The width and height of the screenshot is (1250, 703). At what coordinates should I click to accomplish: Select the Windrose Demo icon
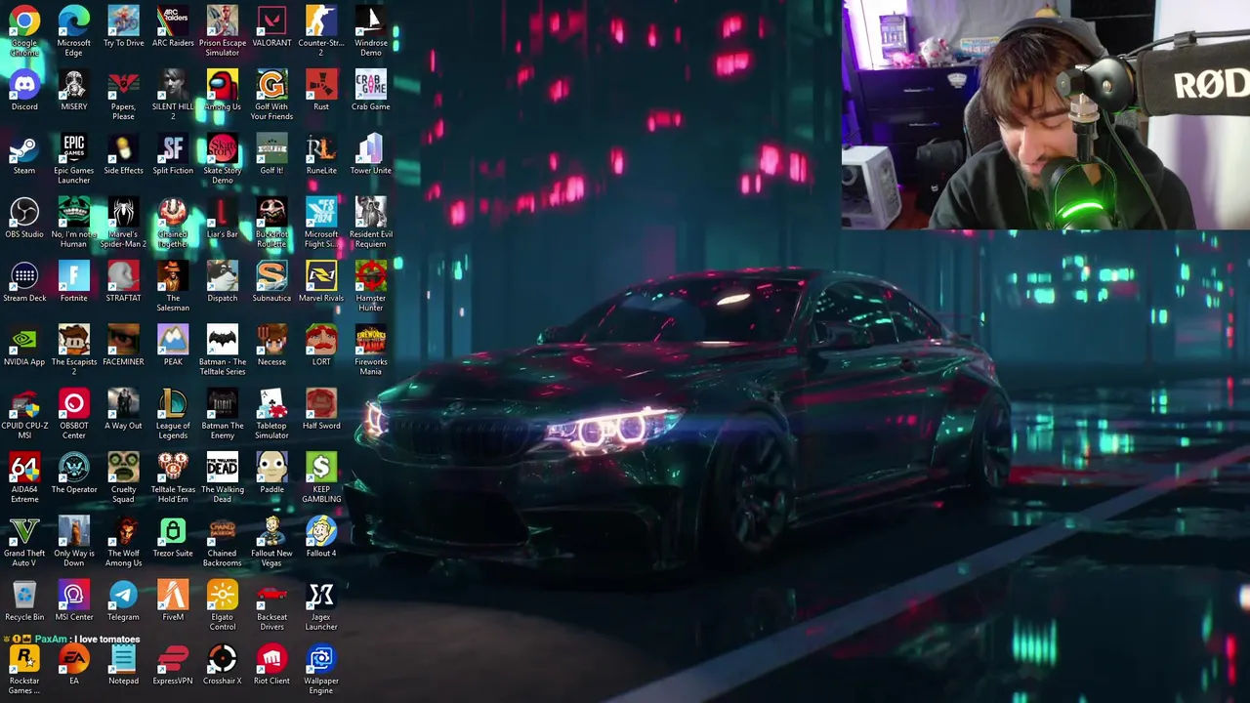pyautogui.click(x=371, y=21)
